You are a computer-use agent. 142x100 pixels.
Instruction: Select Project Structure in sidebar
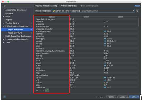pyautogui.click(x=15, y=33)
